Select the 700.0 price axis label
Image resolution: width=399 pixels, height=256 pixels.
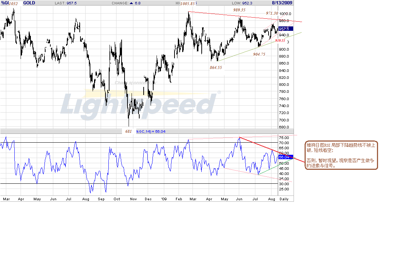coord(284,120)
